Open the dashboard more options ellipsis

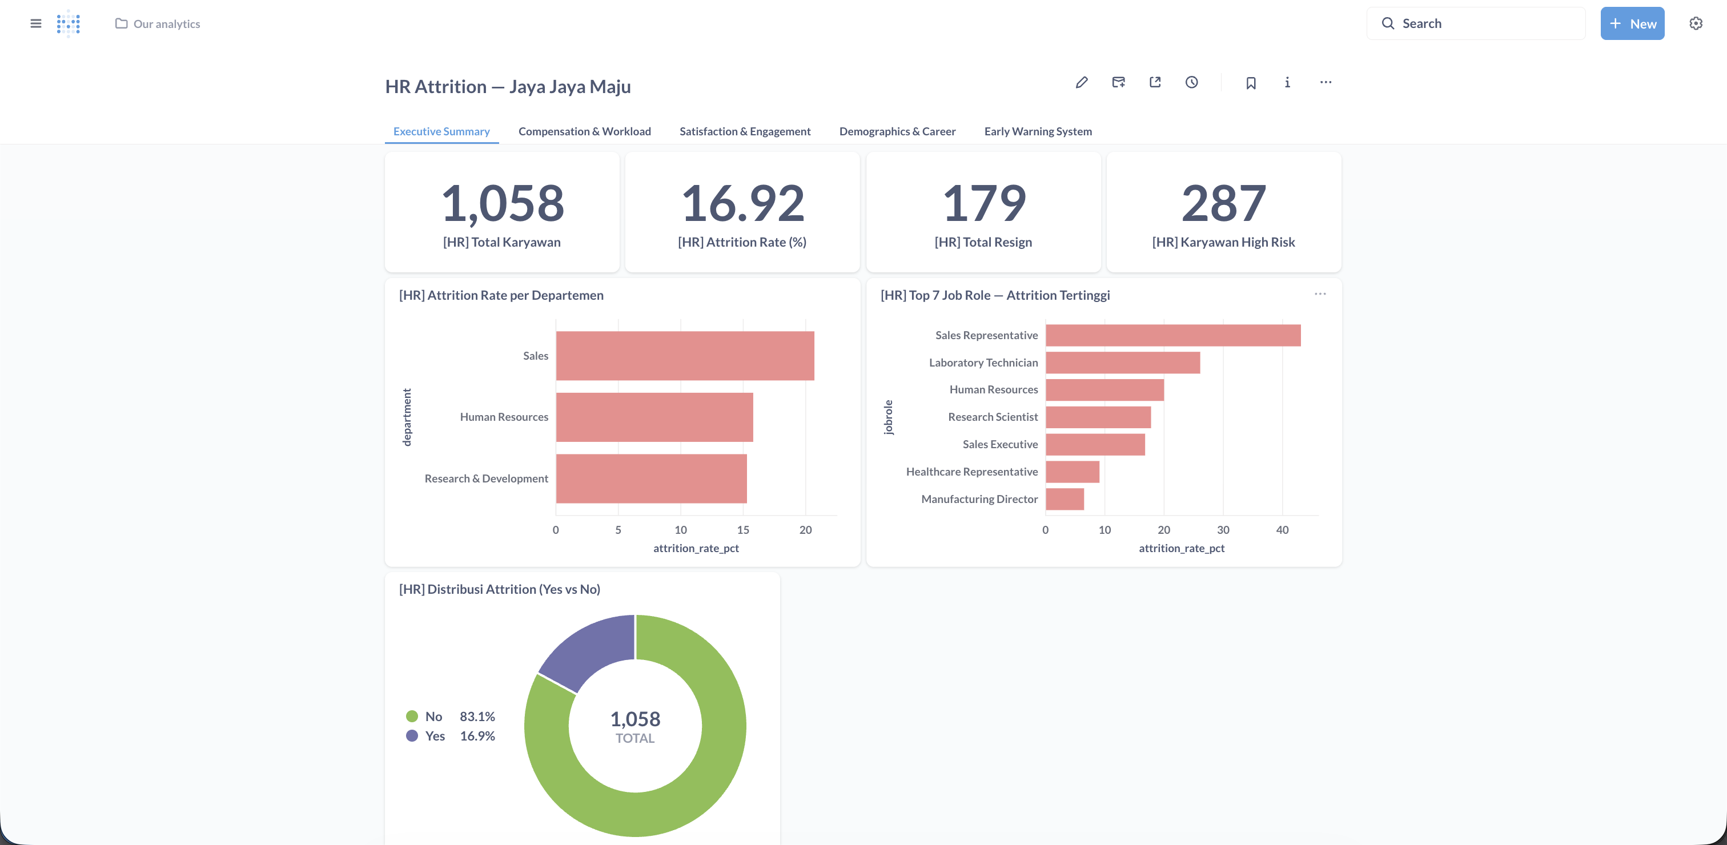tap(1326, 82)
